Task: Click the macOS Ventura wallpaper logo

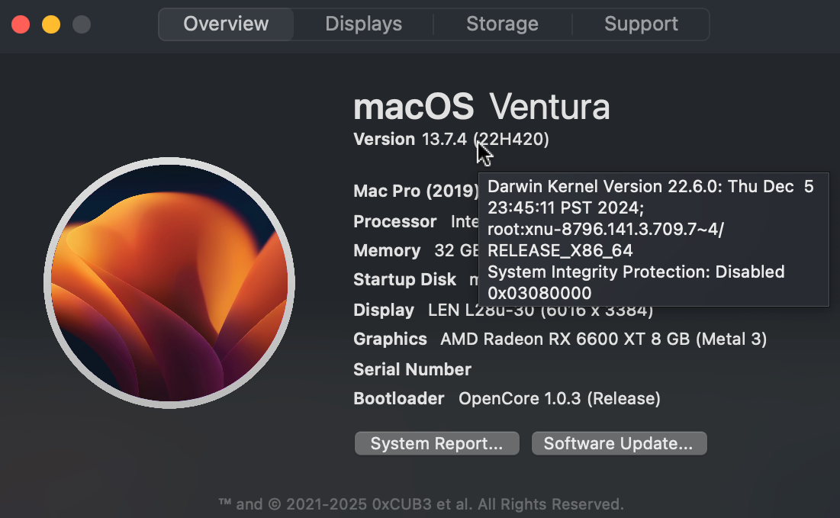Action: (x=169, y=283)
